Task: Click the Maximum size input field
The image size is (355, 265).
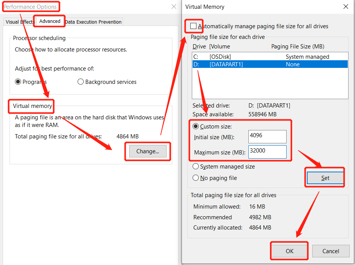Action: tap(267, 152)
